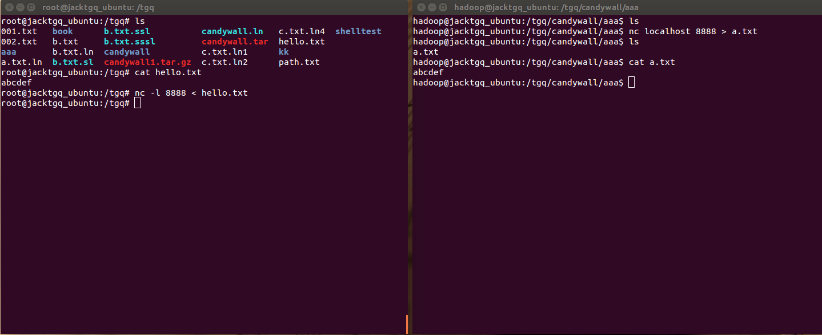Screen dimensions: 822x335
Task: Click the blue aaa directory name
Action: 9,52
